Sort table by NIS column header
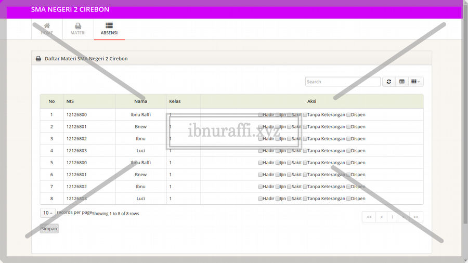The height and width of the screenshot is (263, 468). (x=70, y=101)
